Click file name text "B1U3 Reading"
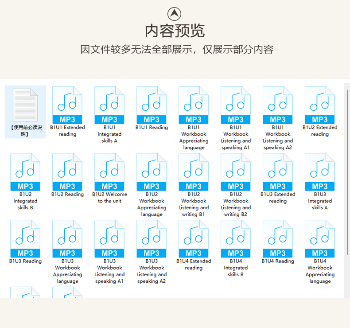This screenshot has width=350, height=328. pyautogui.click(x=25, y=261)
